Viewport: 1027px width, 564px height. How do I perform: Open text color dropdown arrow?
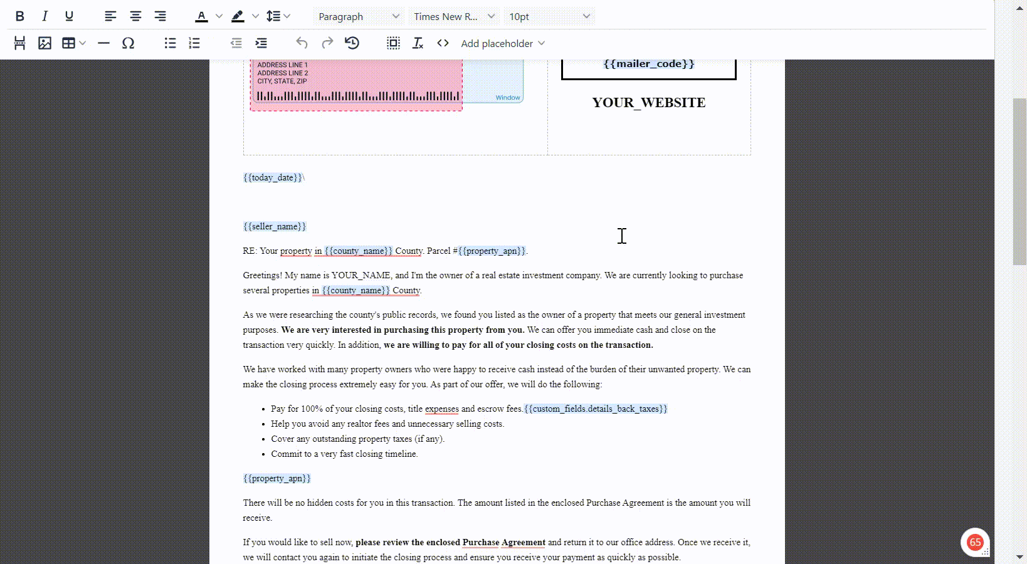(219, 16)
